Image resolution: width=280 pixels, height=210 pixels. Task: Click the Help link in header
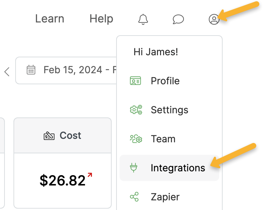tap(101, 19)
